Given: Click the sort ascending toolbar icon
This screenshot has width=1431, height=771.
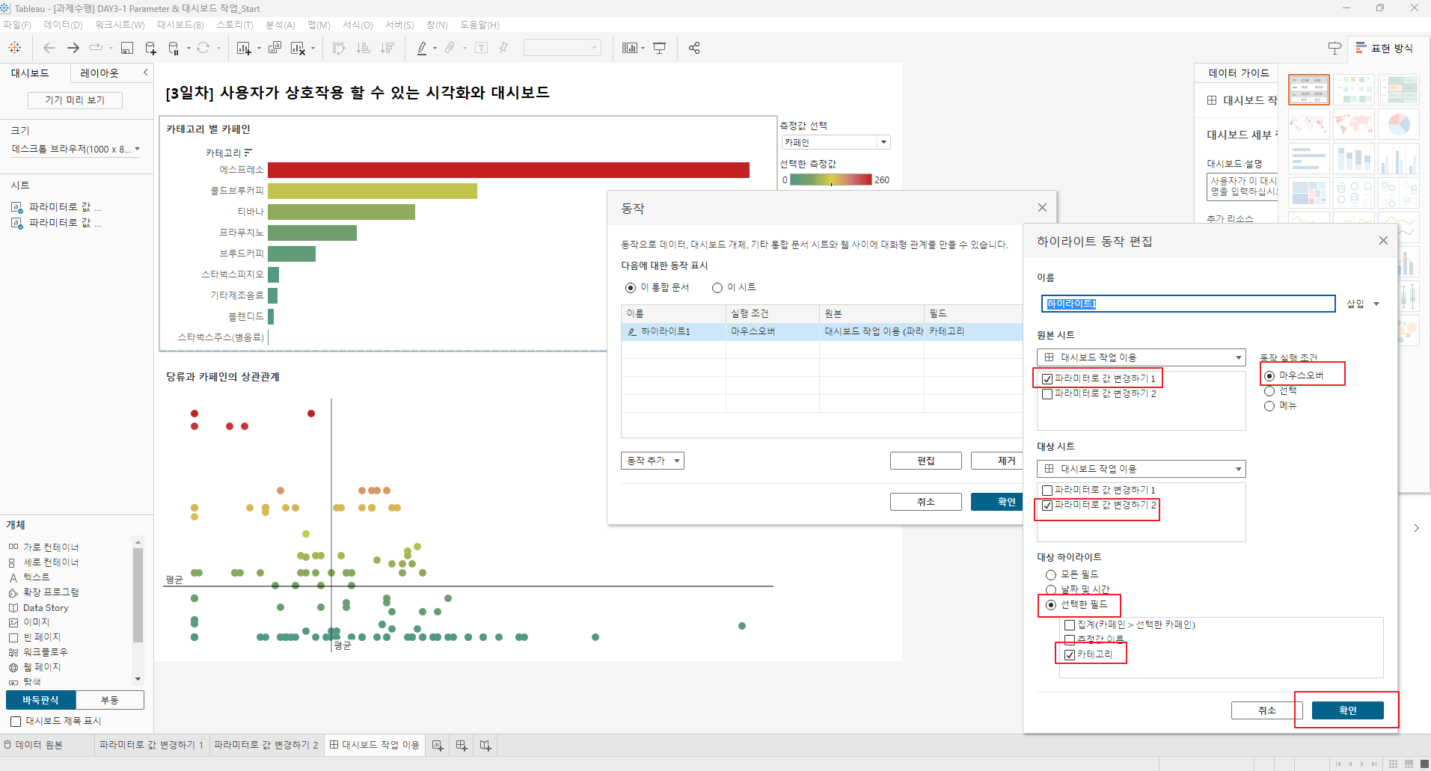Looking at the screenshot, I should coord(364,48).
